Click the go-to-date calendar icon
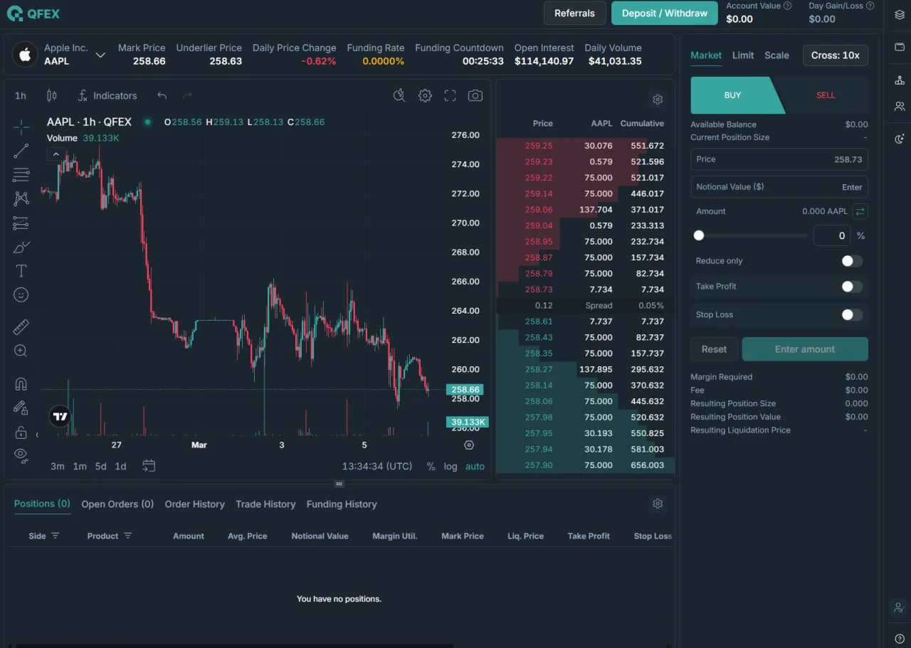This screenshot has height=648, width=911. point(149,466)
